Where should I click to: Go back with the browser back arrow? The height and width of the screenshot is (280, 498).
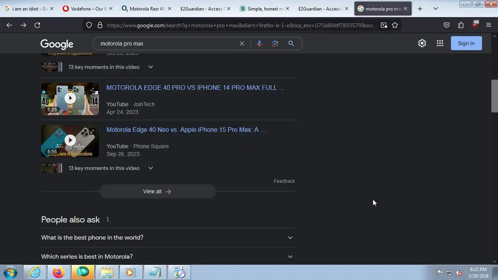click(9, 25)
